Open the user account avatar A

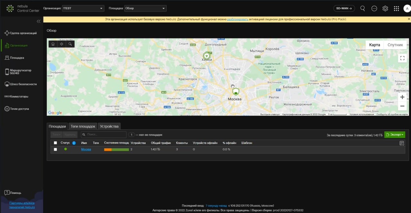[x=407, y=9]
